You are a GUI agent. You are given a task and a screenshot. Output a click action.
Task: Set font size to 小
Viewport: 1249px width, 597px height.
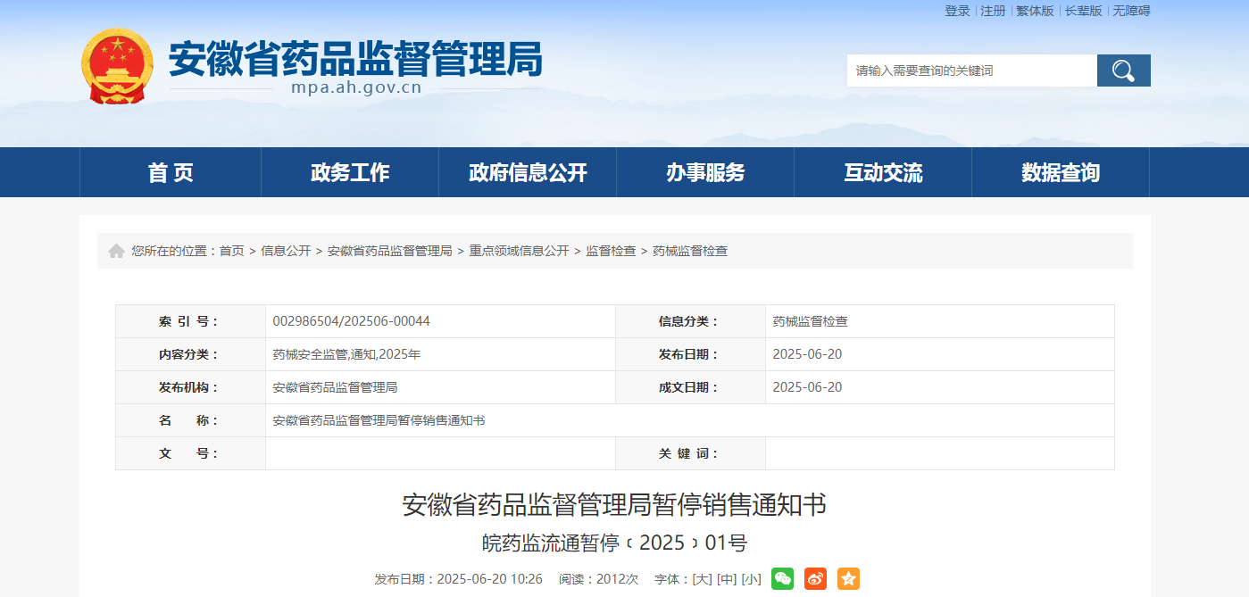[x=752, y=579]
